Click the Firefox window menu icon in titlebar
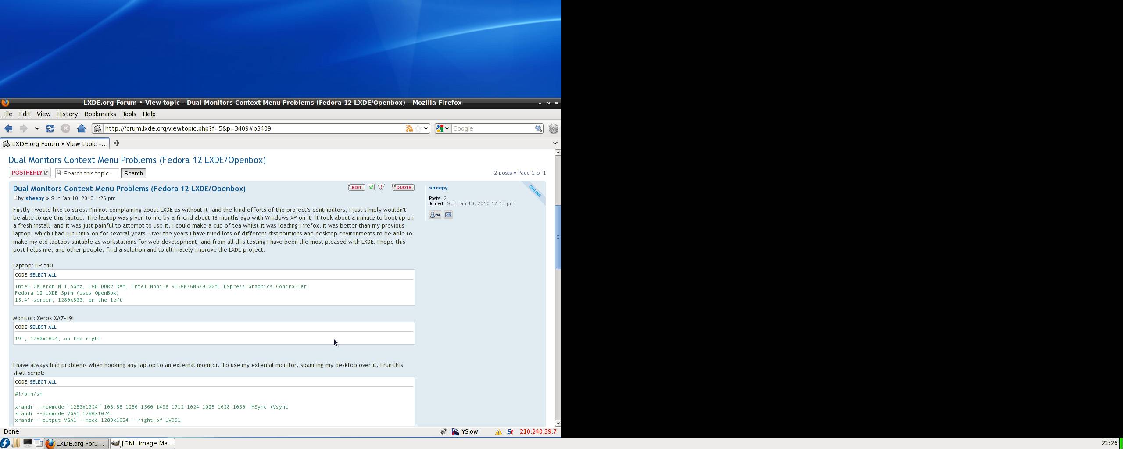The height and width of the screenshot is (449, 1123). coord(5,103)
